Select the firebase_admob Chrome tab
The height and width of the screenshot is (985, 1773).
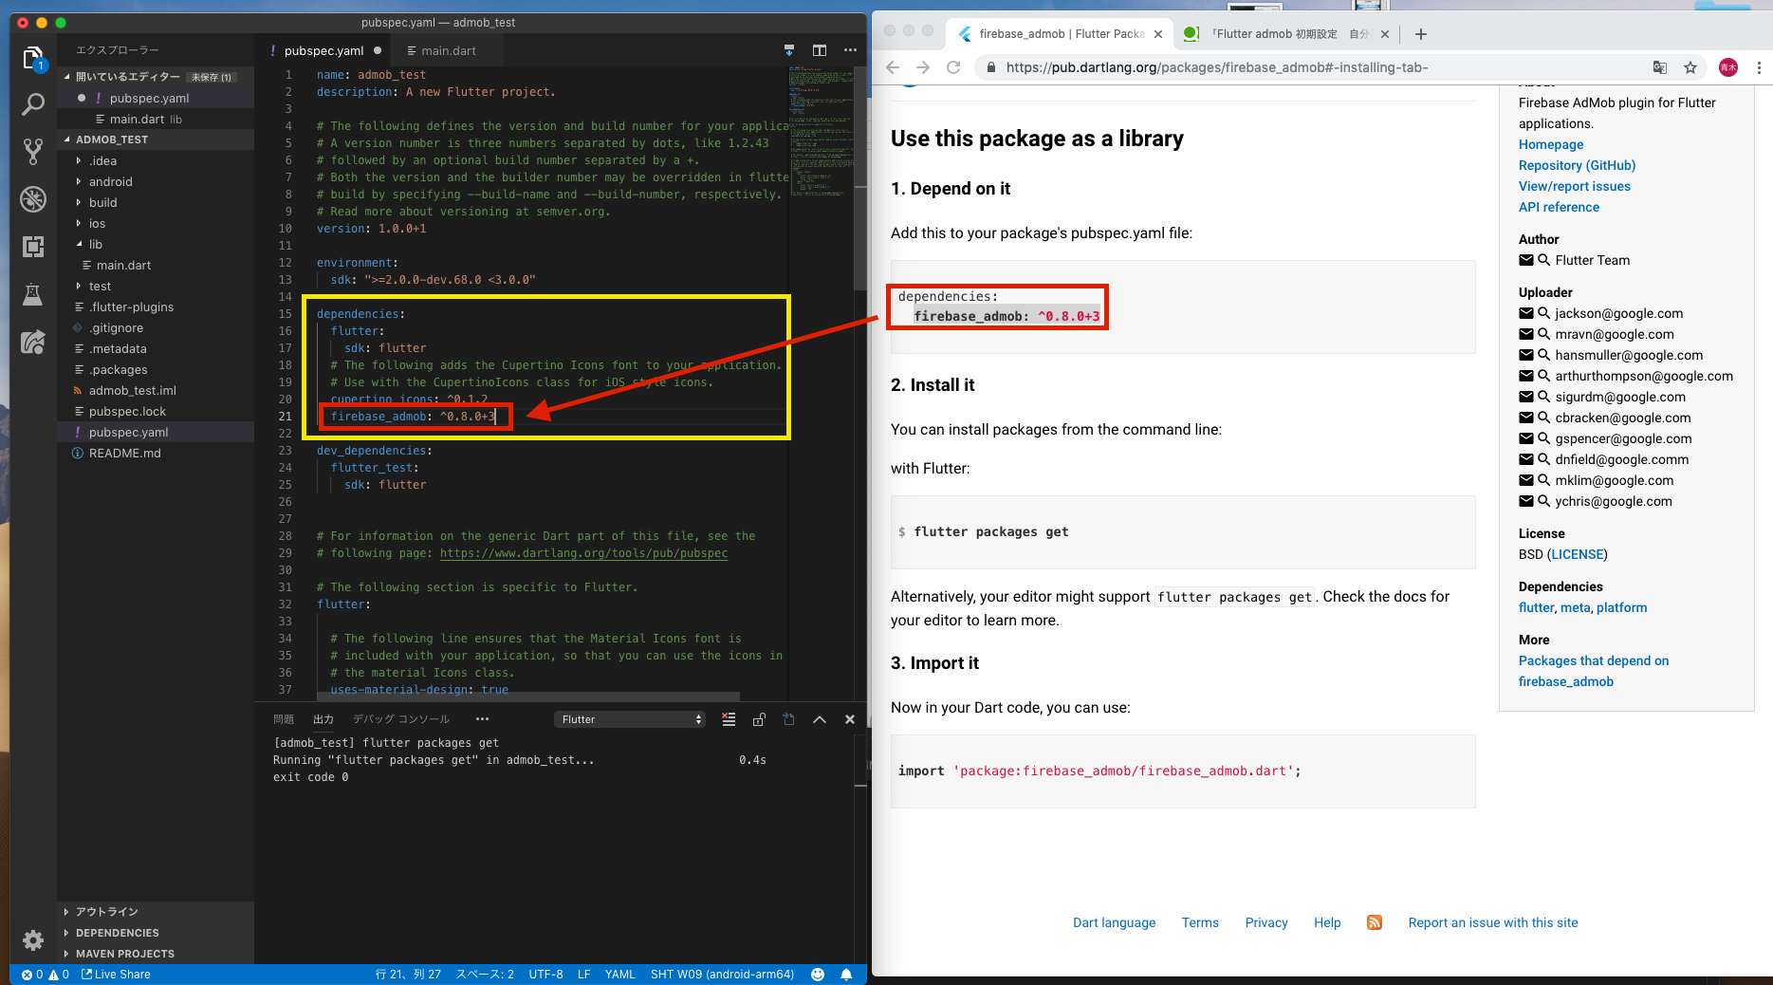1060,34
